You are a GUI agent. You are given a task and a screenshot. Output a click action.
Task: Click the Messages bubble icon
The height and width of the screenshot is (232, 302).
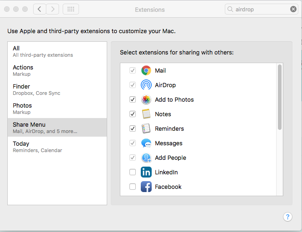point(146,143)
